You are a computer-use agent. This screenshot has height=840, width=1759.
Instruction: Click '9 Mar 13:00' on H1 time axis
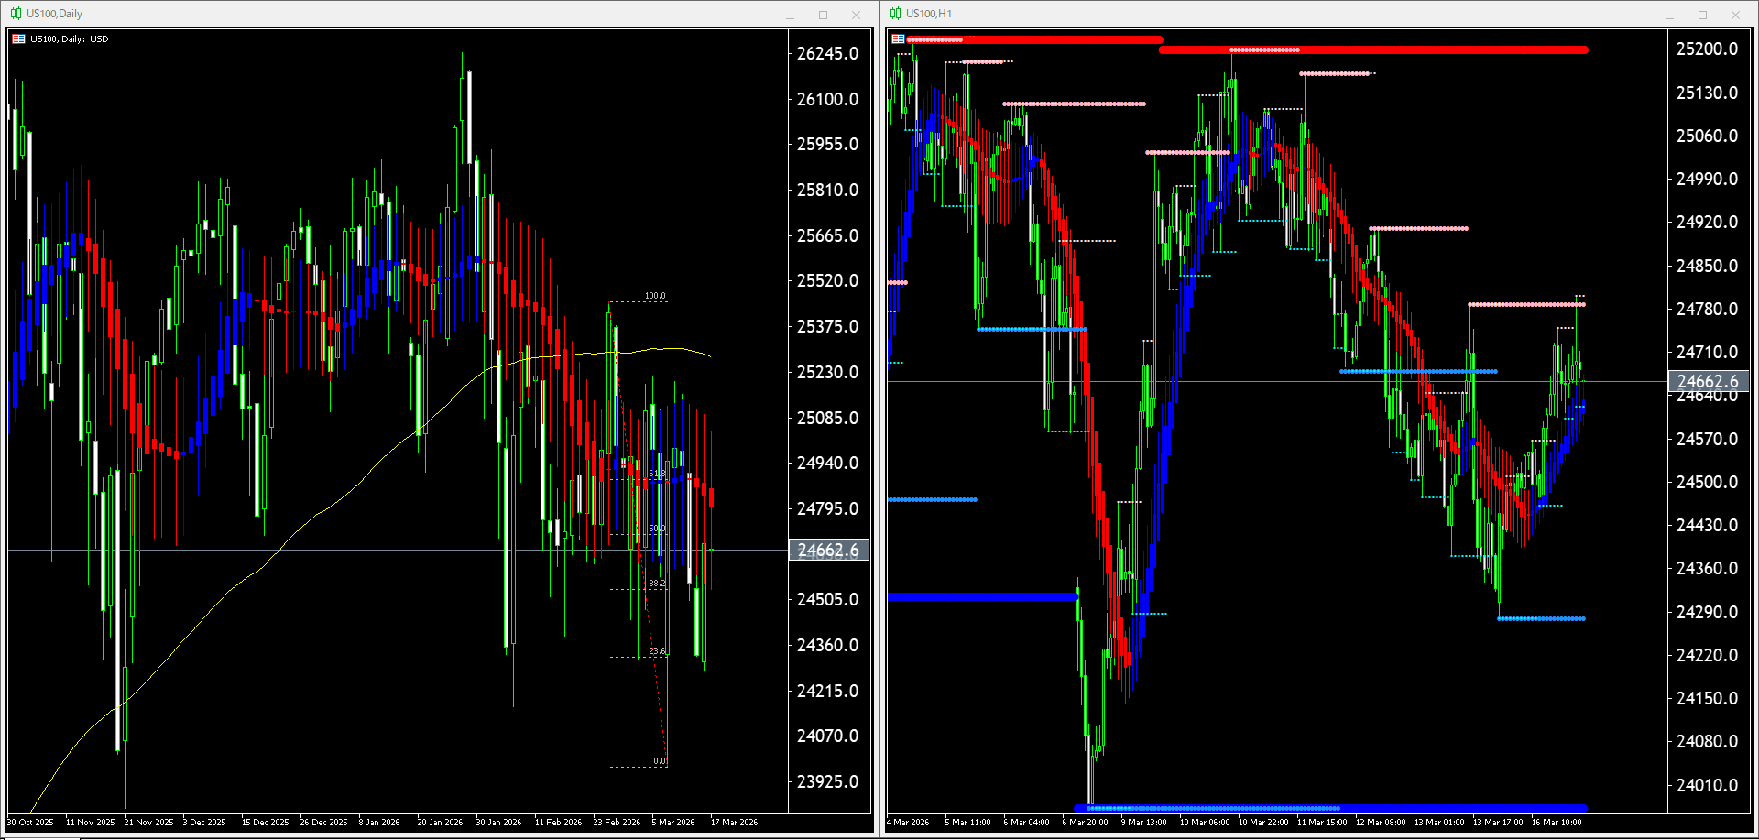point(1143,823)
